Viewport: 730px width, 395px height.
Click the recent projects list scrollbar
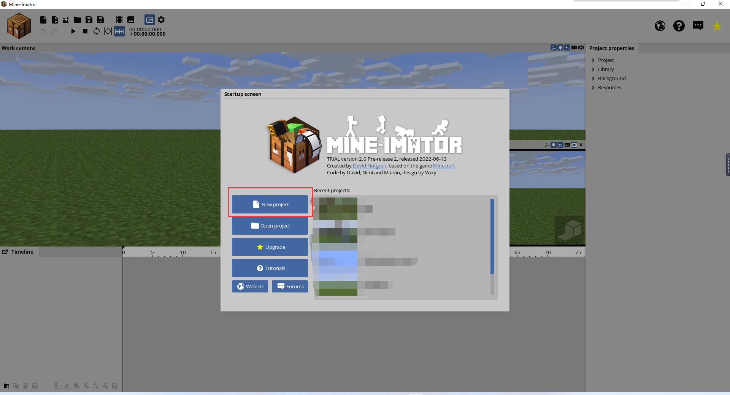pos(492,236)
